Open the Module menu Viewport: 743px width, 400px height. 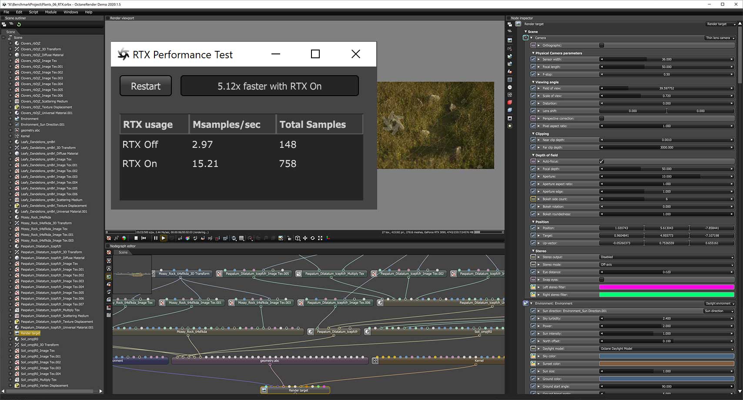click(51, 12)
